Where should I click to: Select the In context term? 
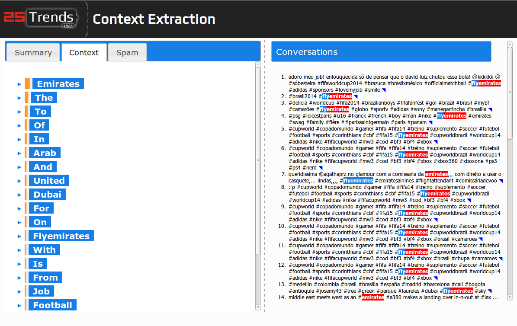pyautogui.click(x=39, y=139)
